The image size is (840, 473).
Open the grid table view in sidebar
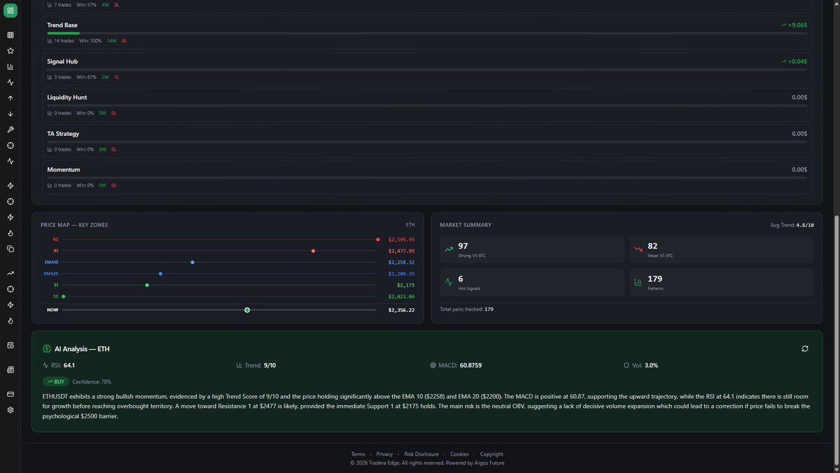click(10, 35)
